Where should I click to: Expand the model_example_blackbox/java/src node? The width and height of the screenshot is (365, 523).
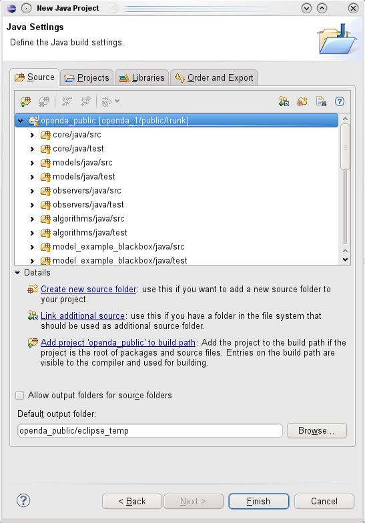pos(32,247)
